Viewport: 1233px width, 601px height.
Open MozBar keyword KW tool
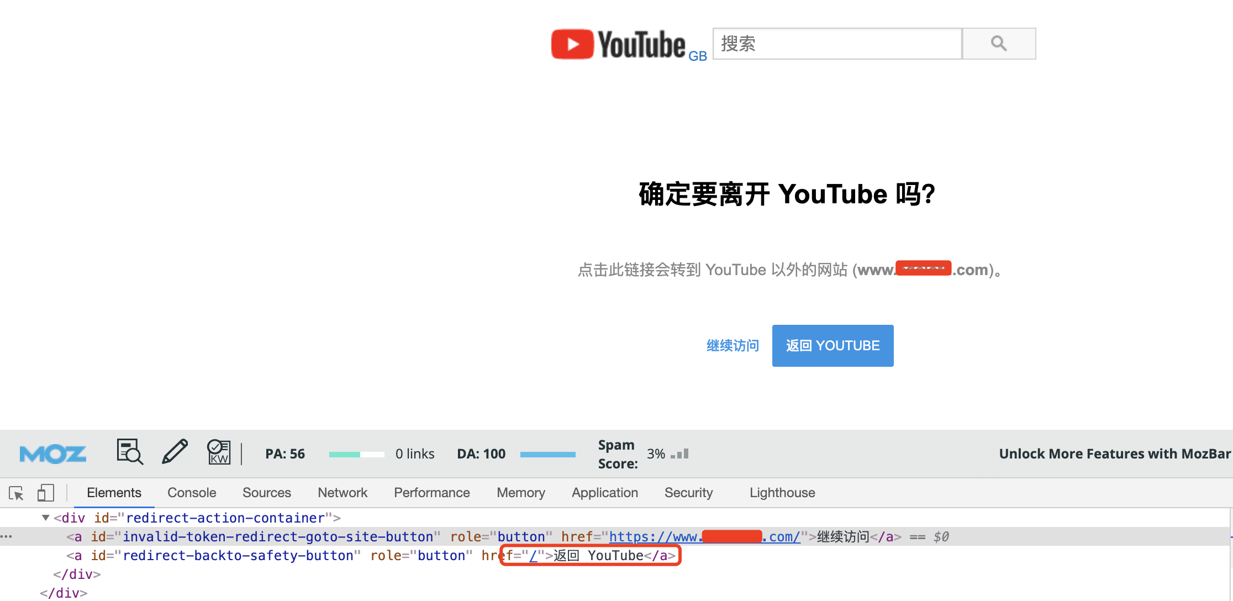[x=219, y=452]
